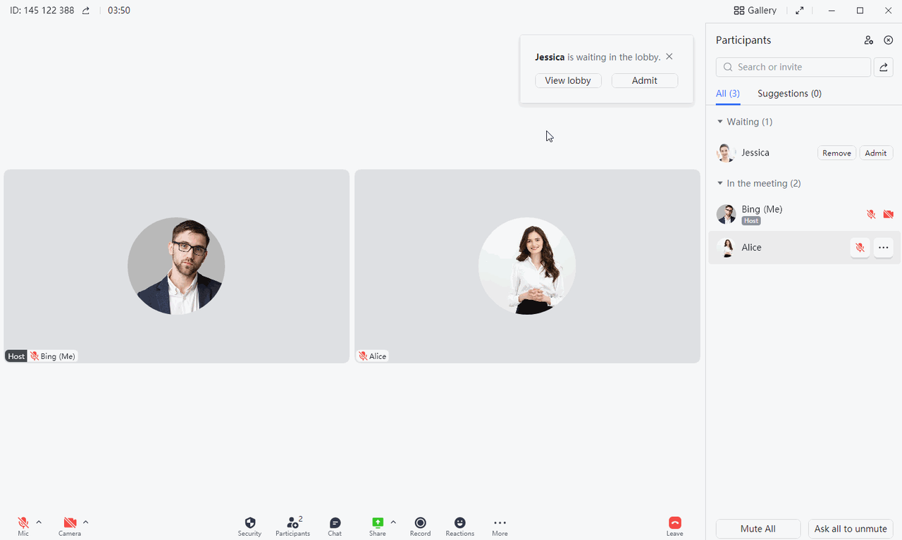Select the All (3) tab
Viewport: 902px width, 540px height.
[x=727, y=94]
